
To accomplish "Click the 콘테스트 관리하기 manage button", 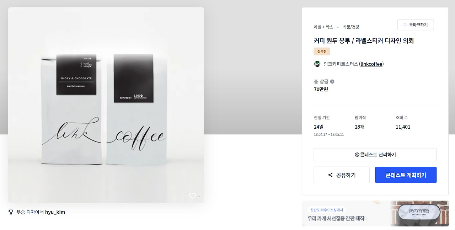I will (375, 155).
